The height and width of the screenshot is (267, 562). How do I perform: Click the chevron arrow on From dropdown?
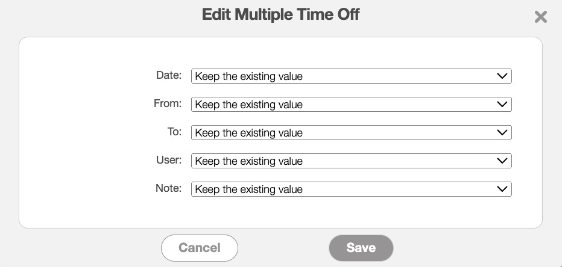[502, 105]
